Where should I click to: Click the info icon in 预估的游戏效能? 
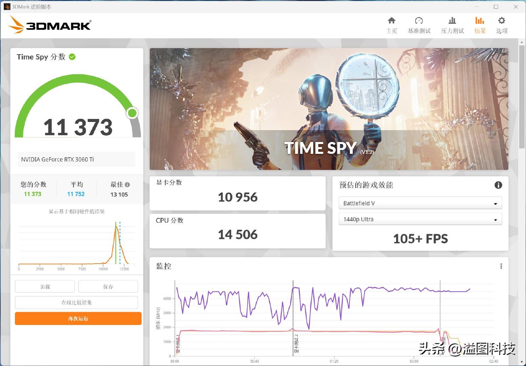click(x=498, y=185)
